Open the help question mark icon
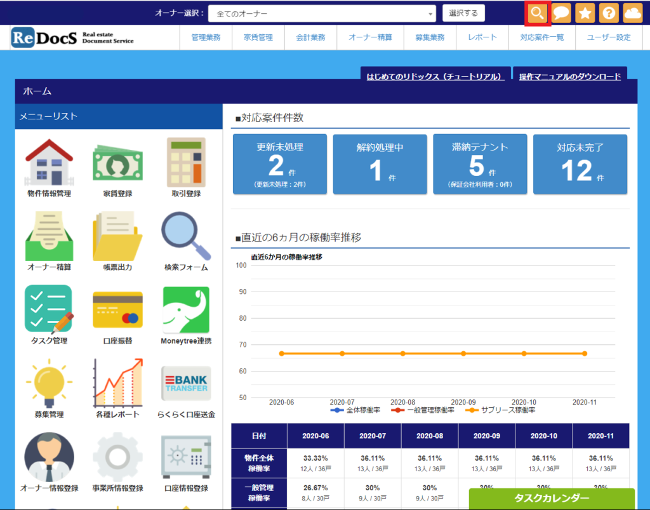 (609, 13)
